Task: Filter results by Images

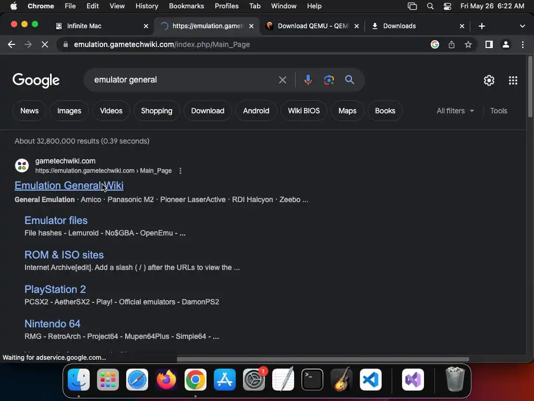Action: point(69,111)
